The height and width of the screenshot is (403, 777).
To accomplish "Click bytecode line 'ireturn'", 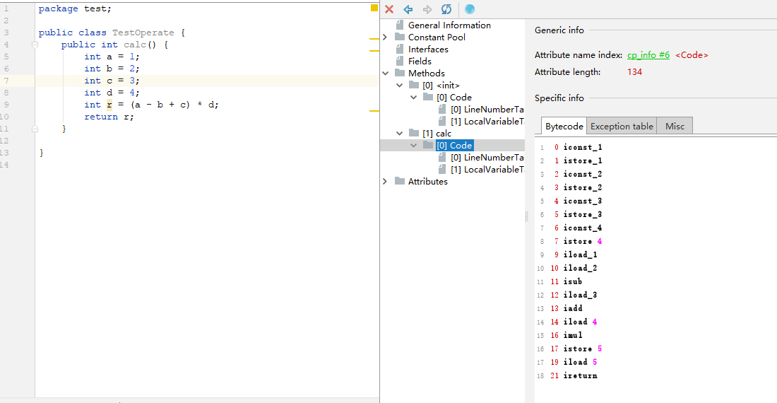I will point(580,375).
